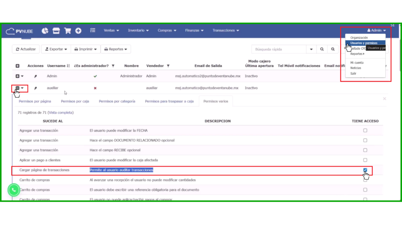Viewport: 402px width, 226px height.
Task: Switch to Permisos por caja tab
Action: point(75,101)
